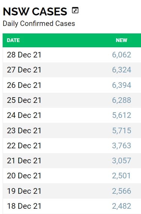The width and height of the screenshot is (141, 214).
Task: Select the 22 Dec 21 date row
Action: (72, 146)
